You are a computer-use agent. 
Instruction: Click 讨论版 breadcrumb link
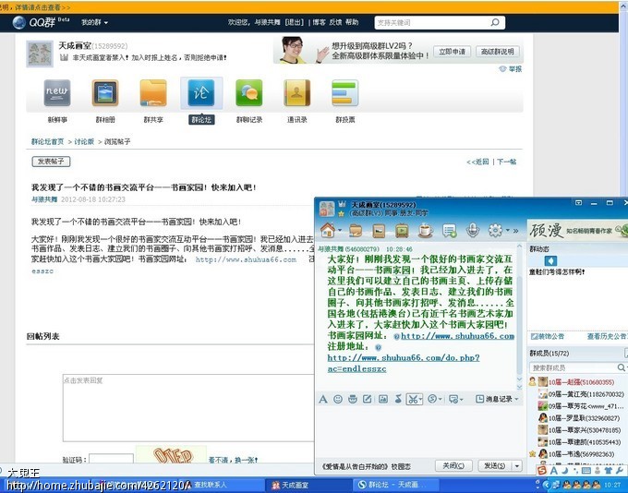click(x=84, y=141)
